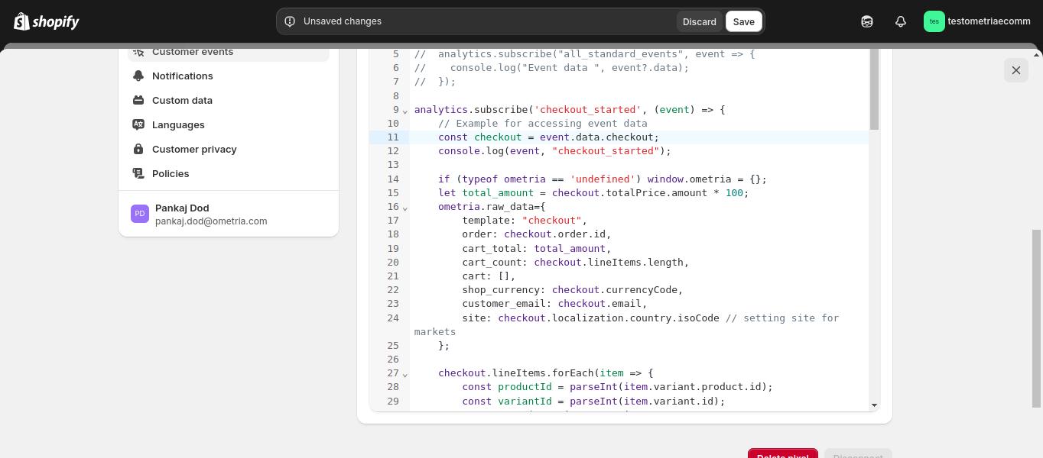Image resolution: width=1043 pixels, height=458 pixels.
Task: Collapse the code fold at line 9
Action: (x=405, y=111)
